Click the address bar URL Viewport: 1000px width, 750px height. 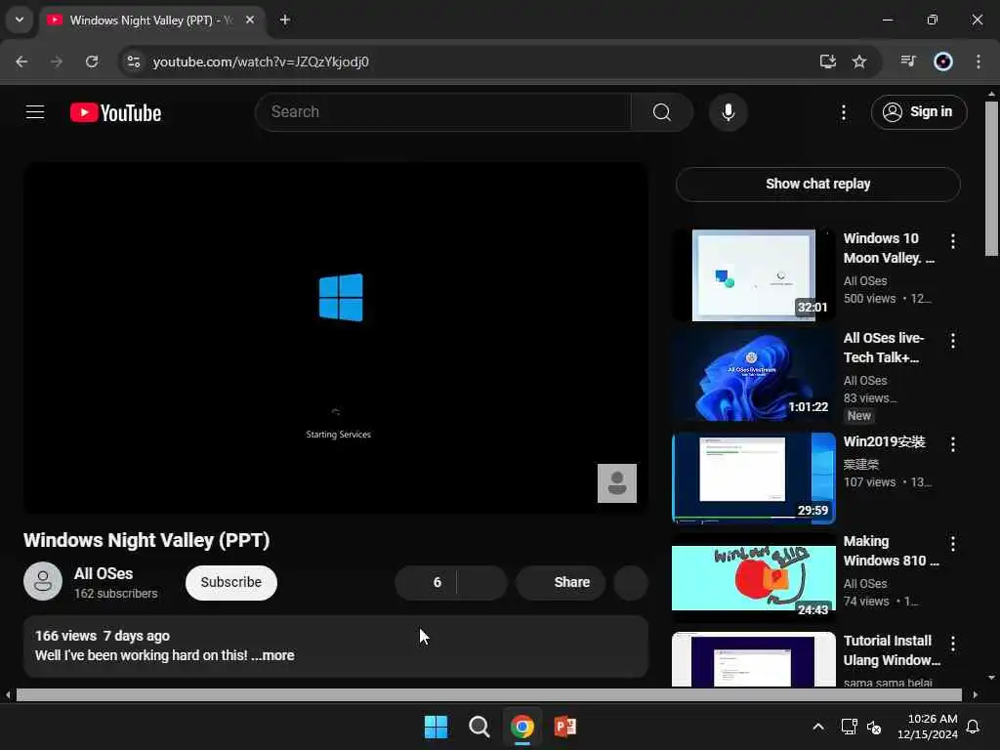coord(261,62)
